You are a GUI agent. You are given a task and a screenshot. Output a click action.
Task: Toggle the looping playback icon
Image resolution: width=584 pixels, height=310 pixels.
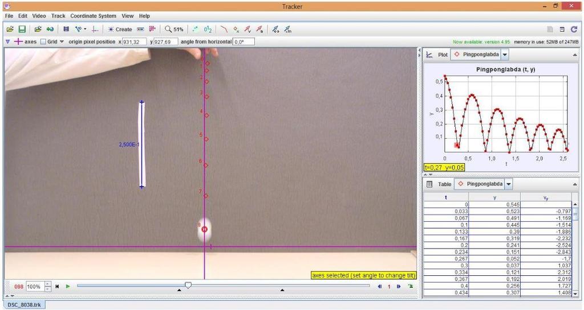[410, 286]
